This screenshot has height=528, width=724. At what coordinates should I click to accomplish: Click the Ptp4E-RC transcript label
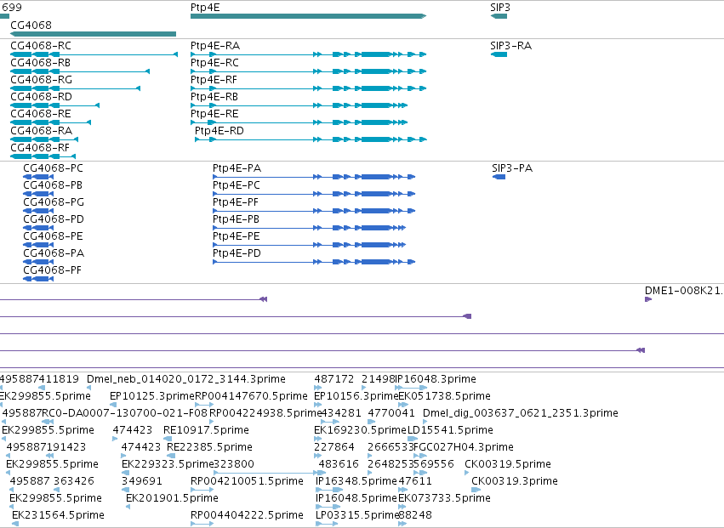tap(214, 62)
